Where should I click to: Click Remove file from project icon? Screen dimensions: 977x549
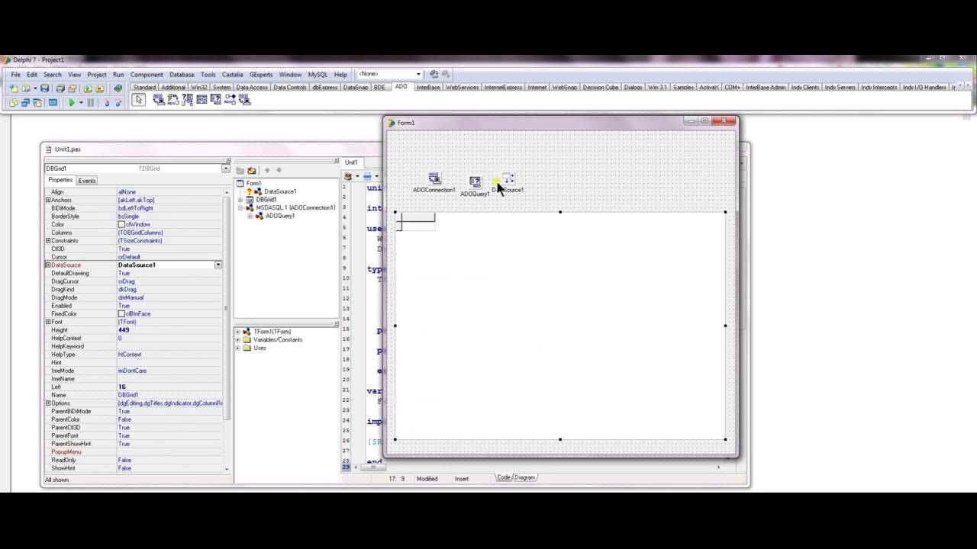tap(99, 88)
